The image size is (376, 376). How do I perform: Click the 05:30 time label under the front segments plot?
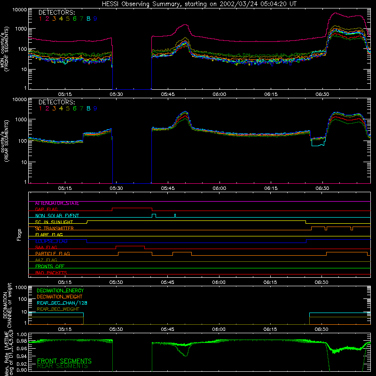pos(116,94)
